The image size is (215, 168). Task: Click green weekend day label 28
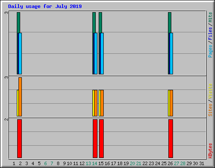pyautogui.click(x=183, y=163)
